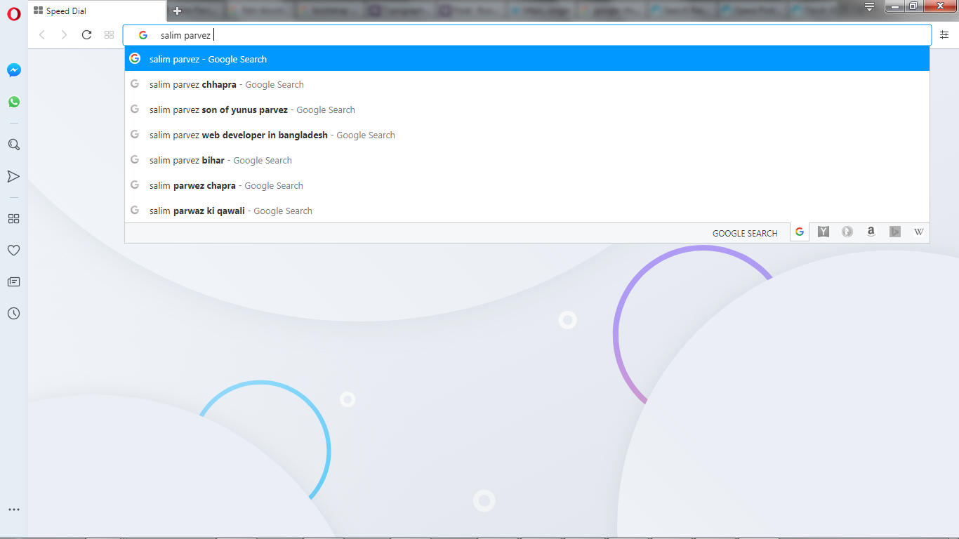Open WhatsApp in the sidebar

pyautogui.click(x=14, y=102)
